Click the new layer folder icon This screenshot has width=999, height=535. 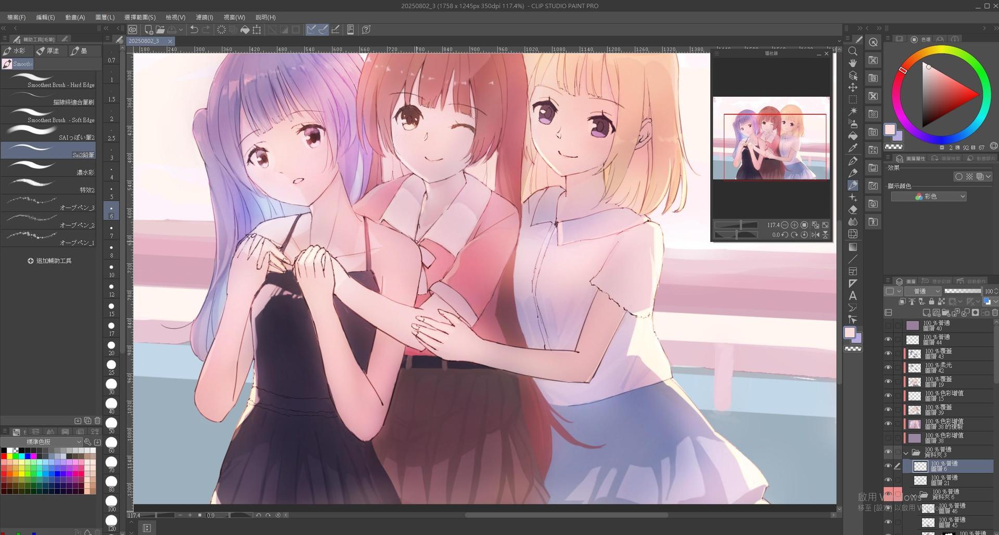point(946,313)
